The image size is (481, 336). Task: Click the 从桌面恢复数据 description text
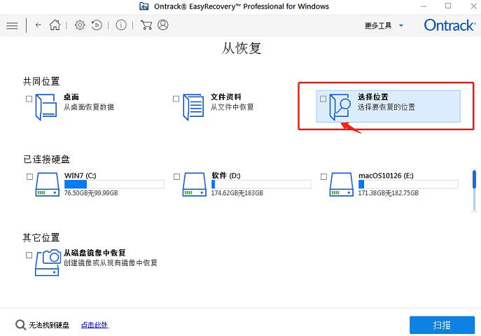(89, 107)
